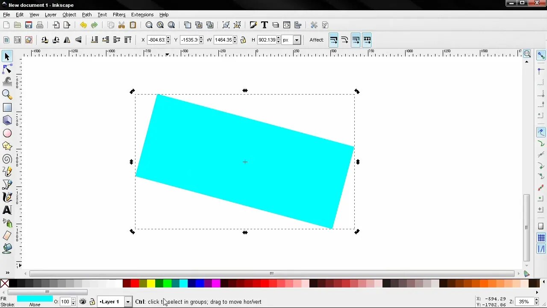Increase Y position stepper
The width and height of the screenshot is (547, 308).
[x=201, y=38]
